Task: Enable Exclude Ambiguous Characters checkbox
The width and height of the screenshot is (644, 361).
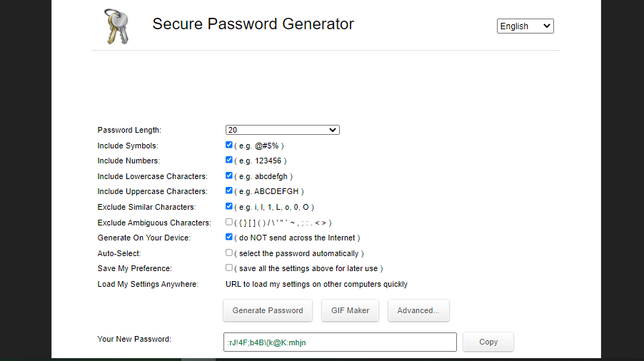Action: [229, 222]
